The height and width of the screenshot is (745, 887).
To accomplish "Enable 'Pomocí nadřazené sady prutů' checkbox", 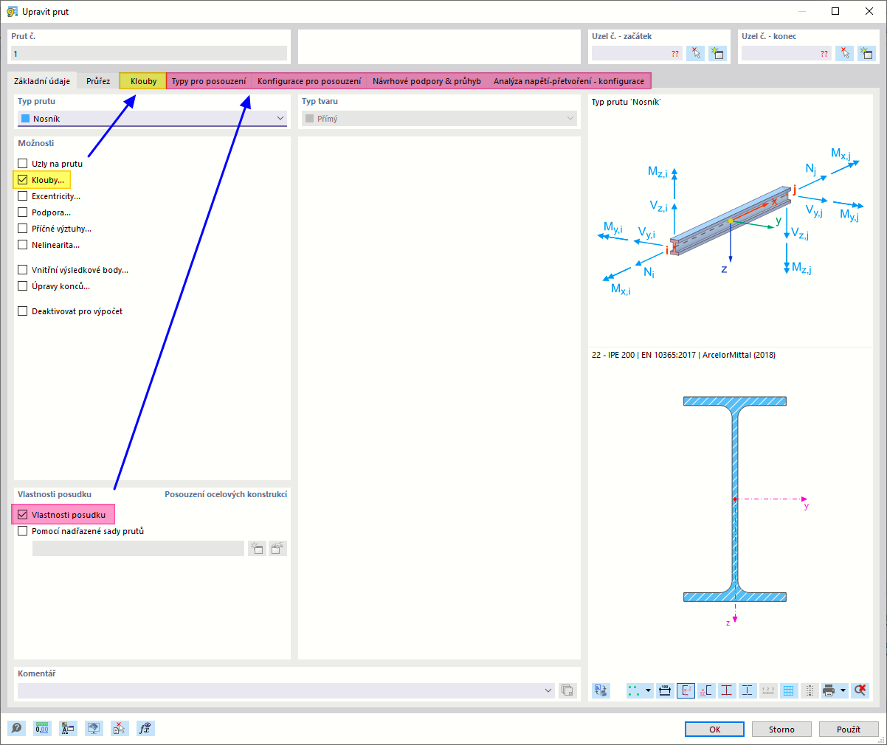I will 23,531.
